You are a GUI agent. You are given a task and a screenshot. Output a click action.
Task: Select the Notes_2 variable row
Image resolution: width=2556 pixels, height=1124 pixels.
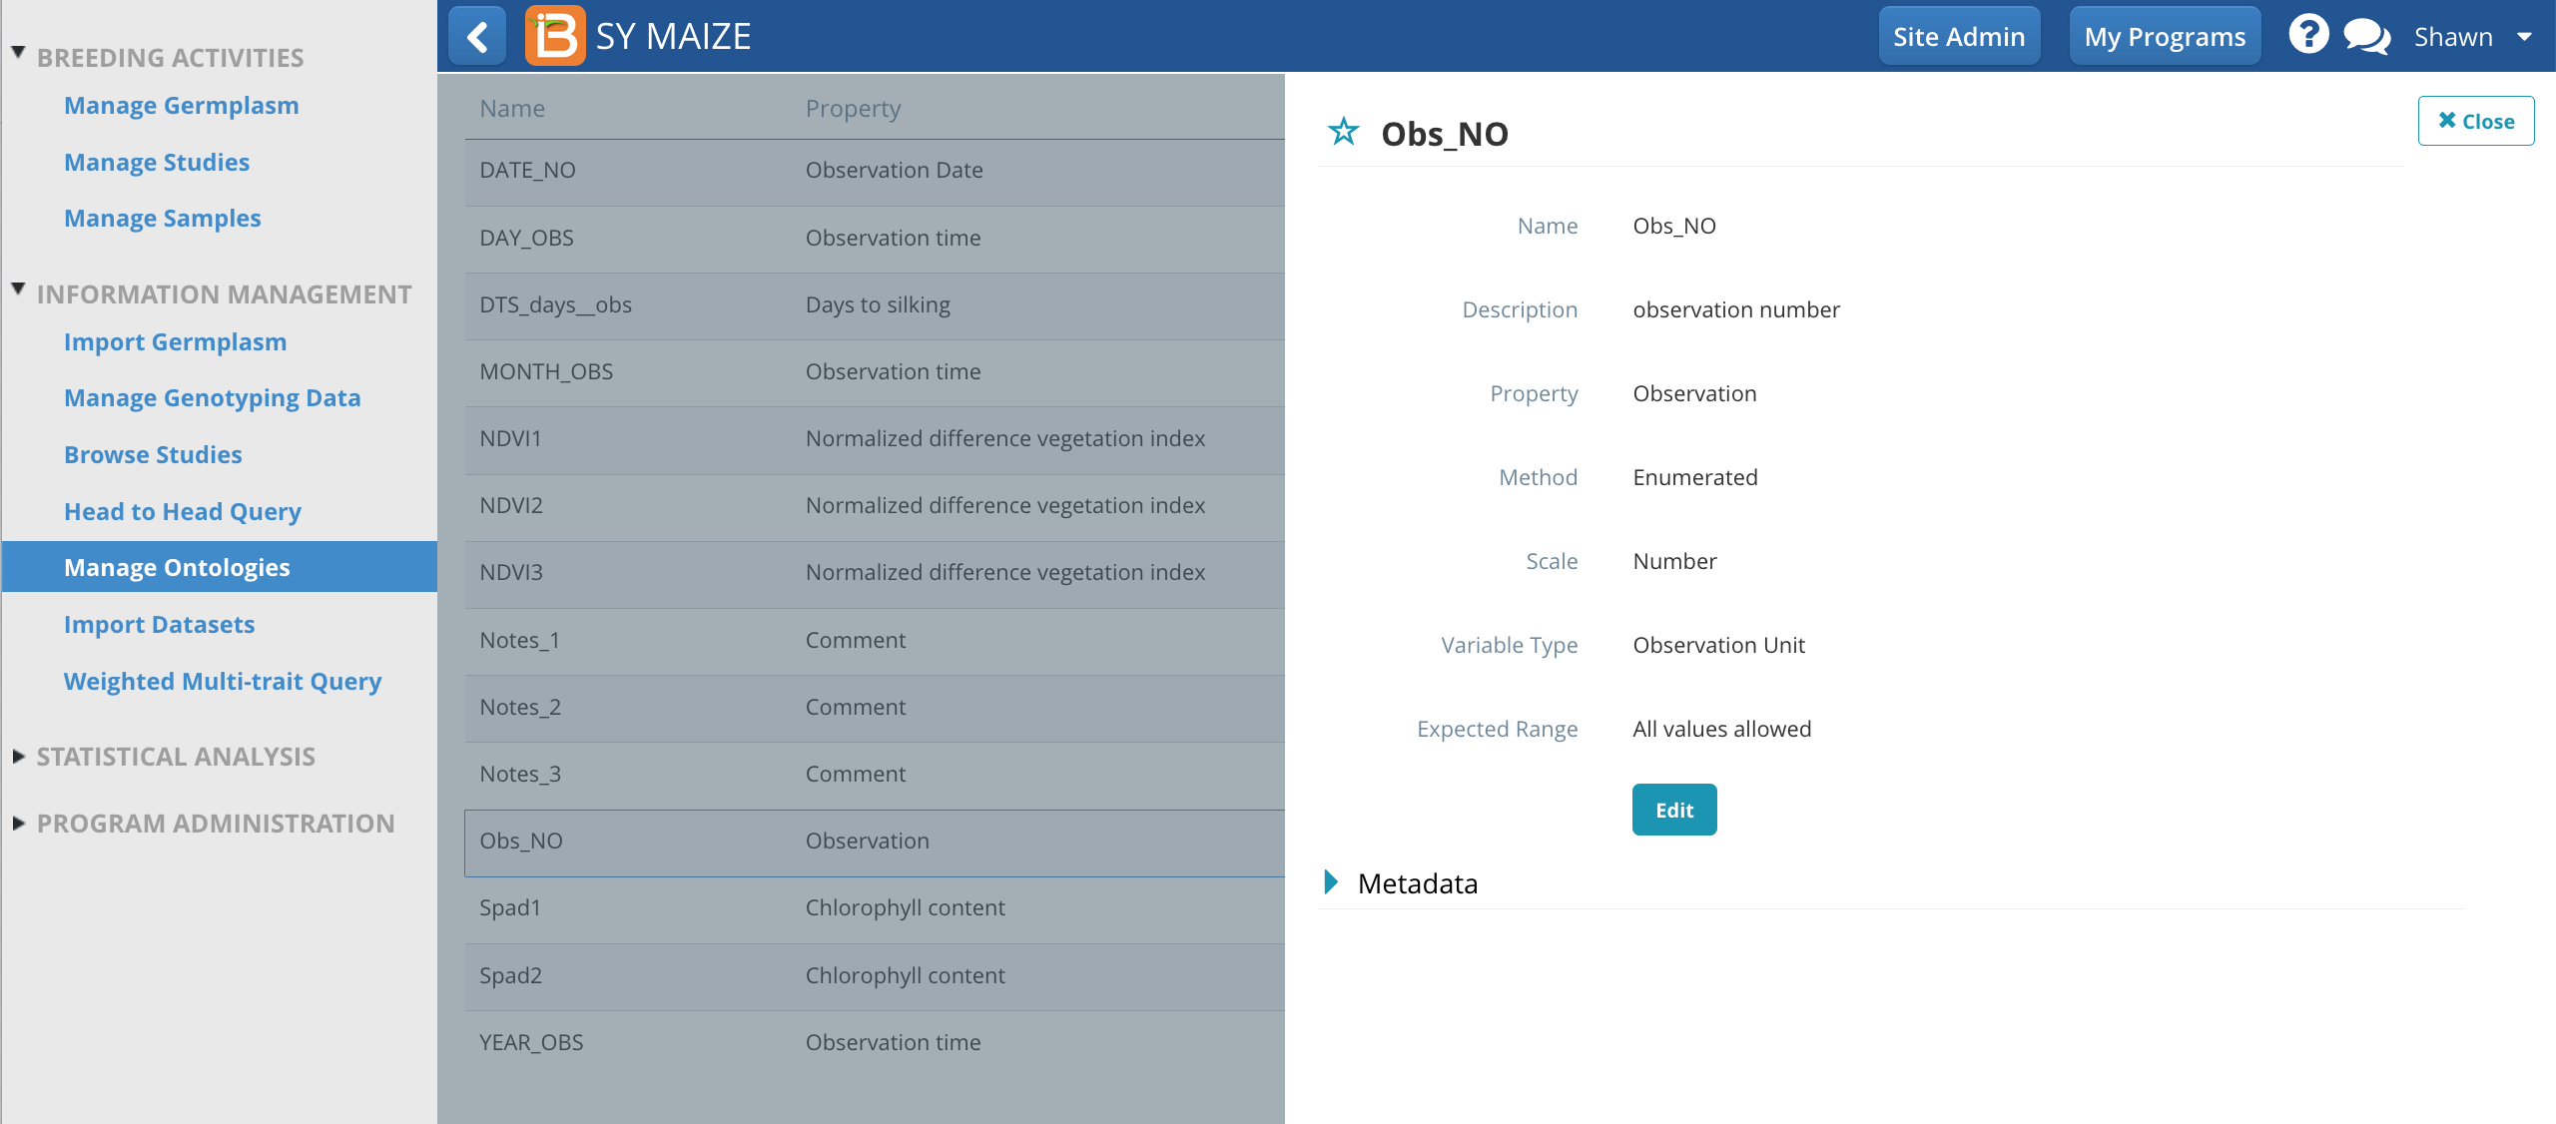tap(875, 708)
